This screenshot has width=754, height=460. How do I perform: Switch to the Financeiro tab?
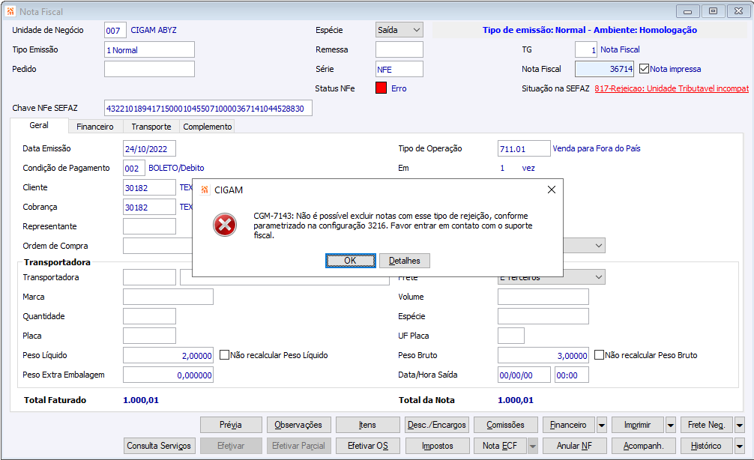(x=95, y=127)
